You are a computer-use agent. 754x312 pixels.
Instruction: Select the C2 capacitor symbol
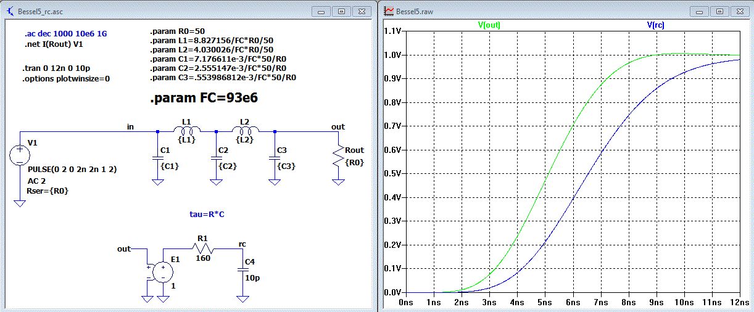(216, 158)
